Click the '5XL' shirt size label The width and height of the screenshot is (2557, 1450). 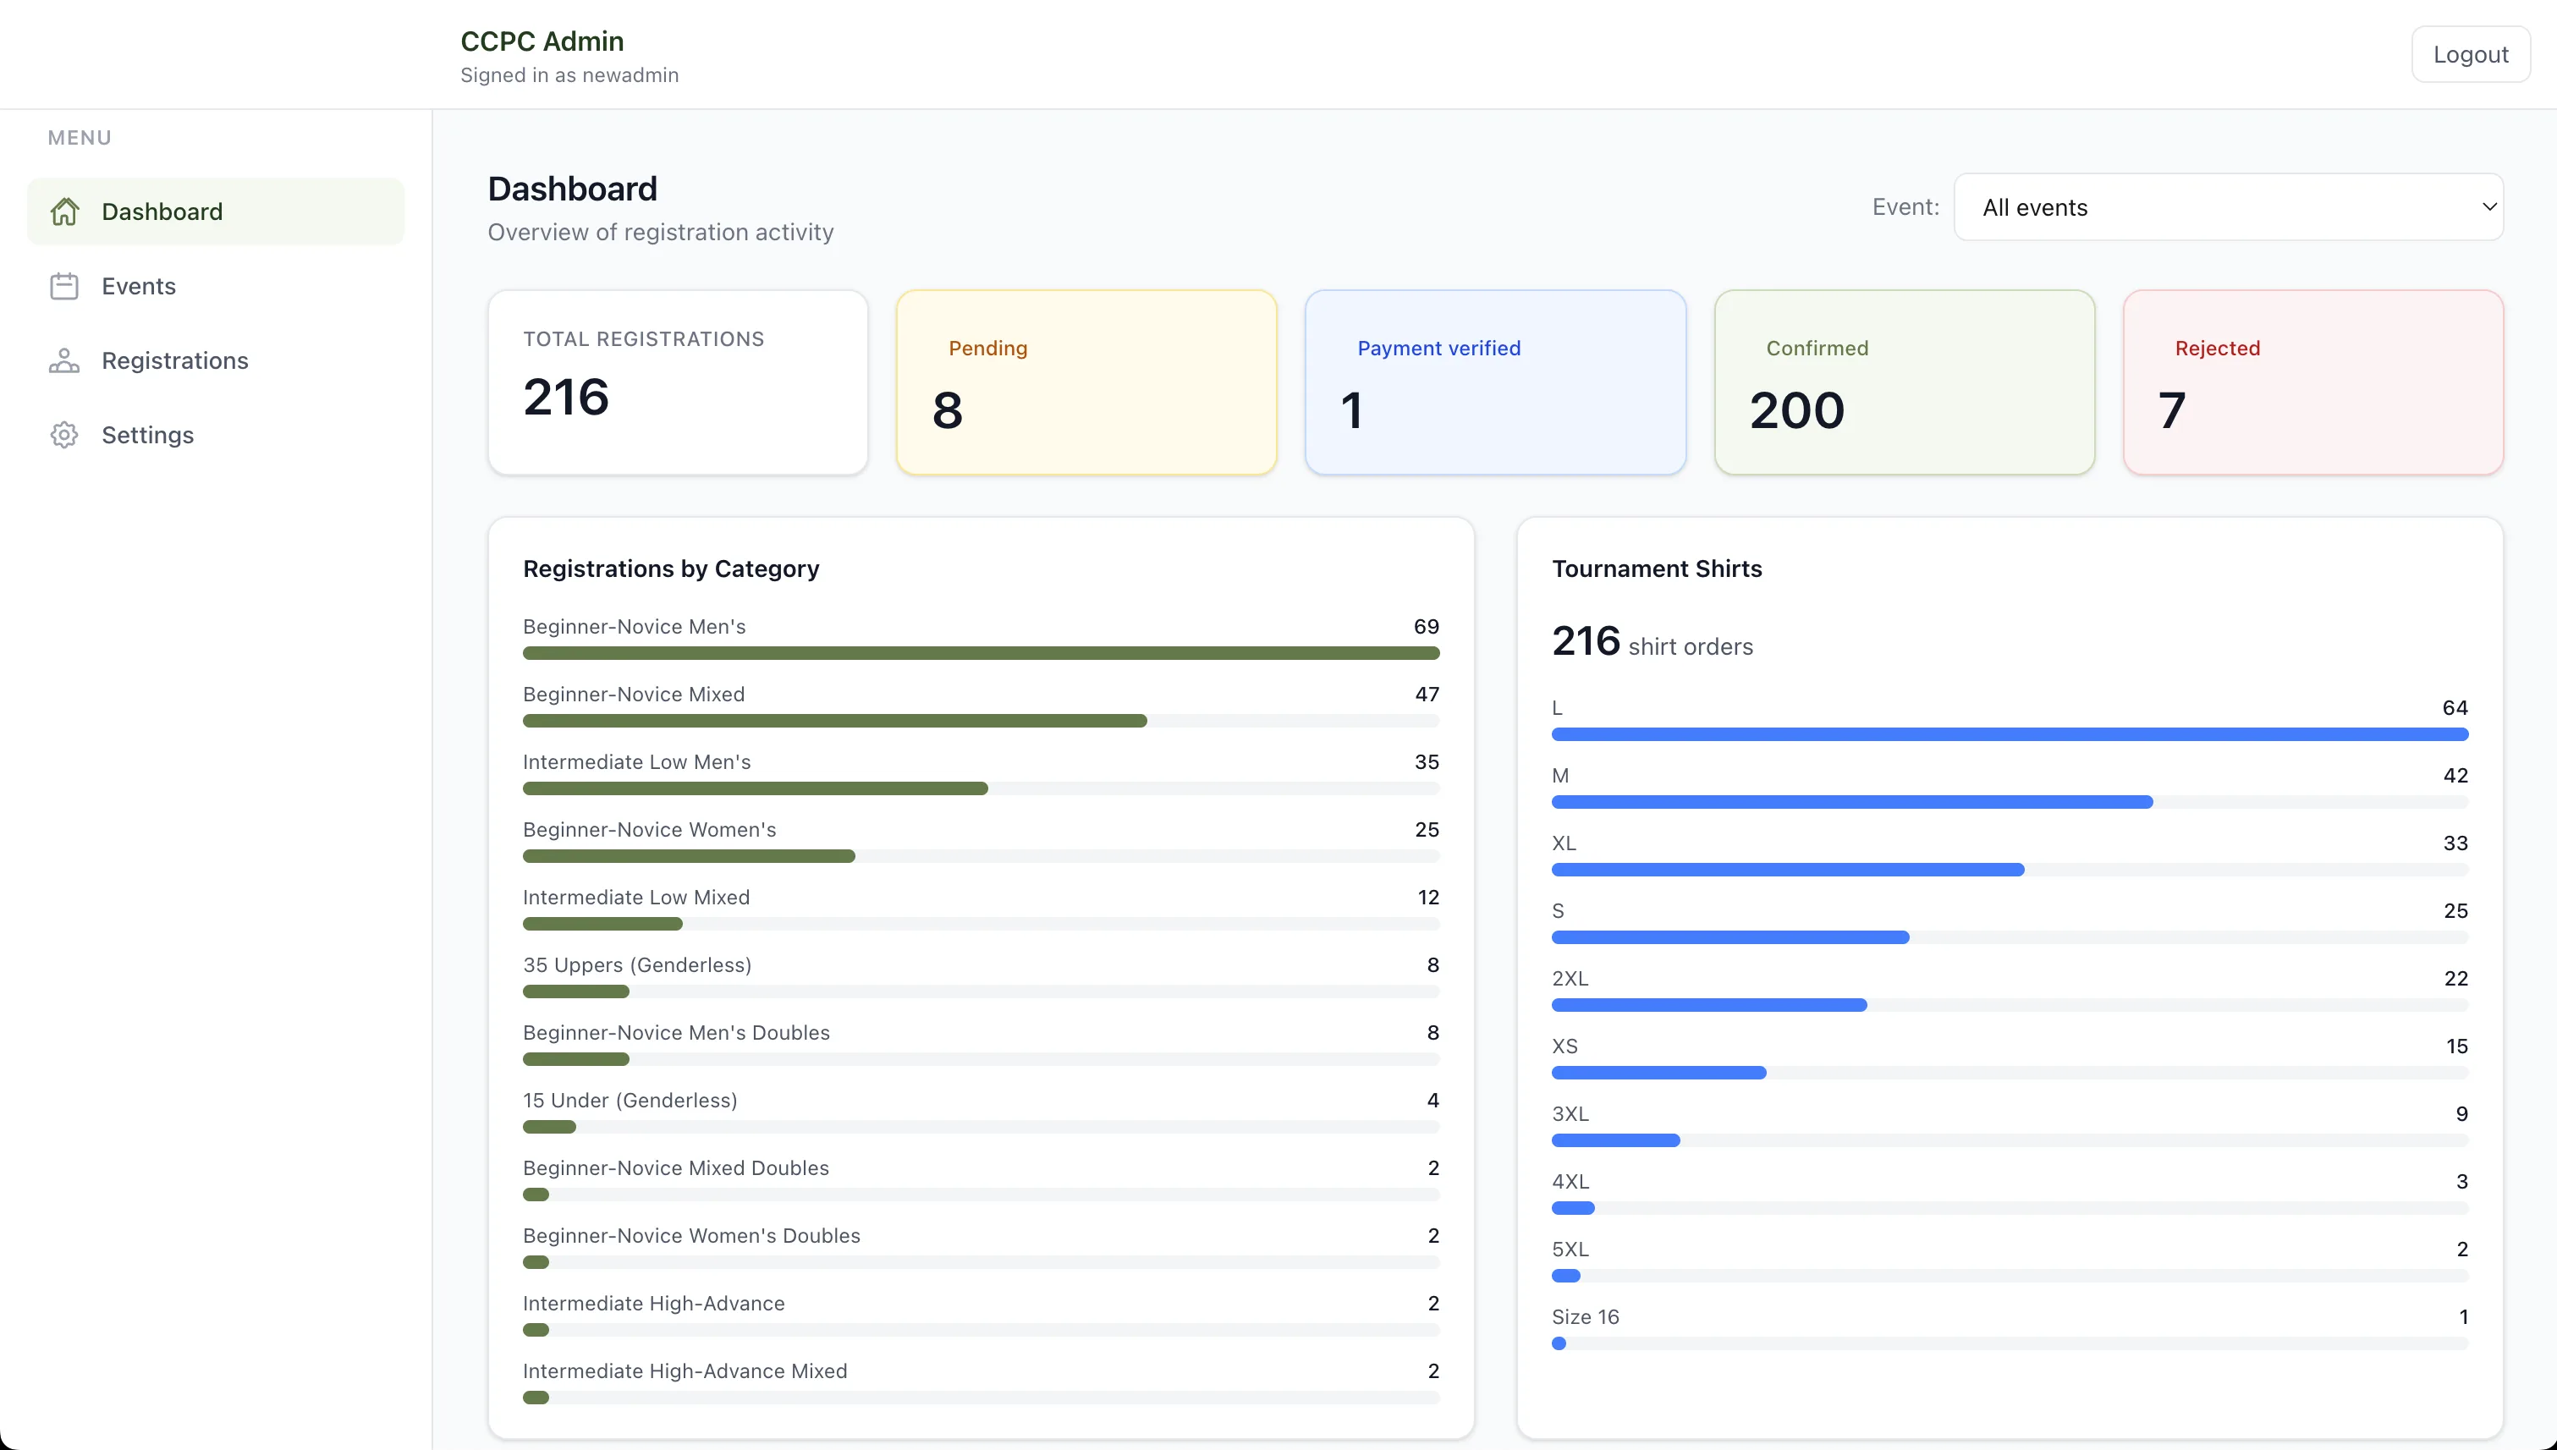click(1570, 1250)
